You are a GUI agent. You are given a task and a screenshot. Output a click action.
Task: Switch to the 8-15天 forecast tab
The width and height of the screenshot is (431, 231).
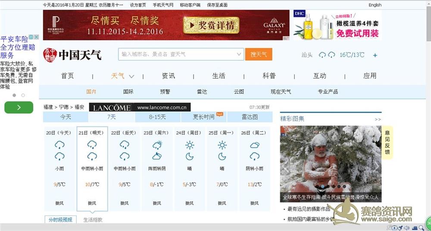[x=157, y=117]
